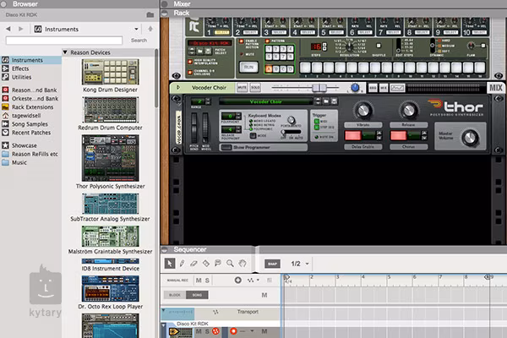The width and height of the screenshot is (507, 338).
Task: Open Recent Patches in Browser sidebar
Action: coord(31,133)
